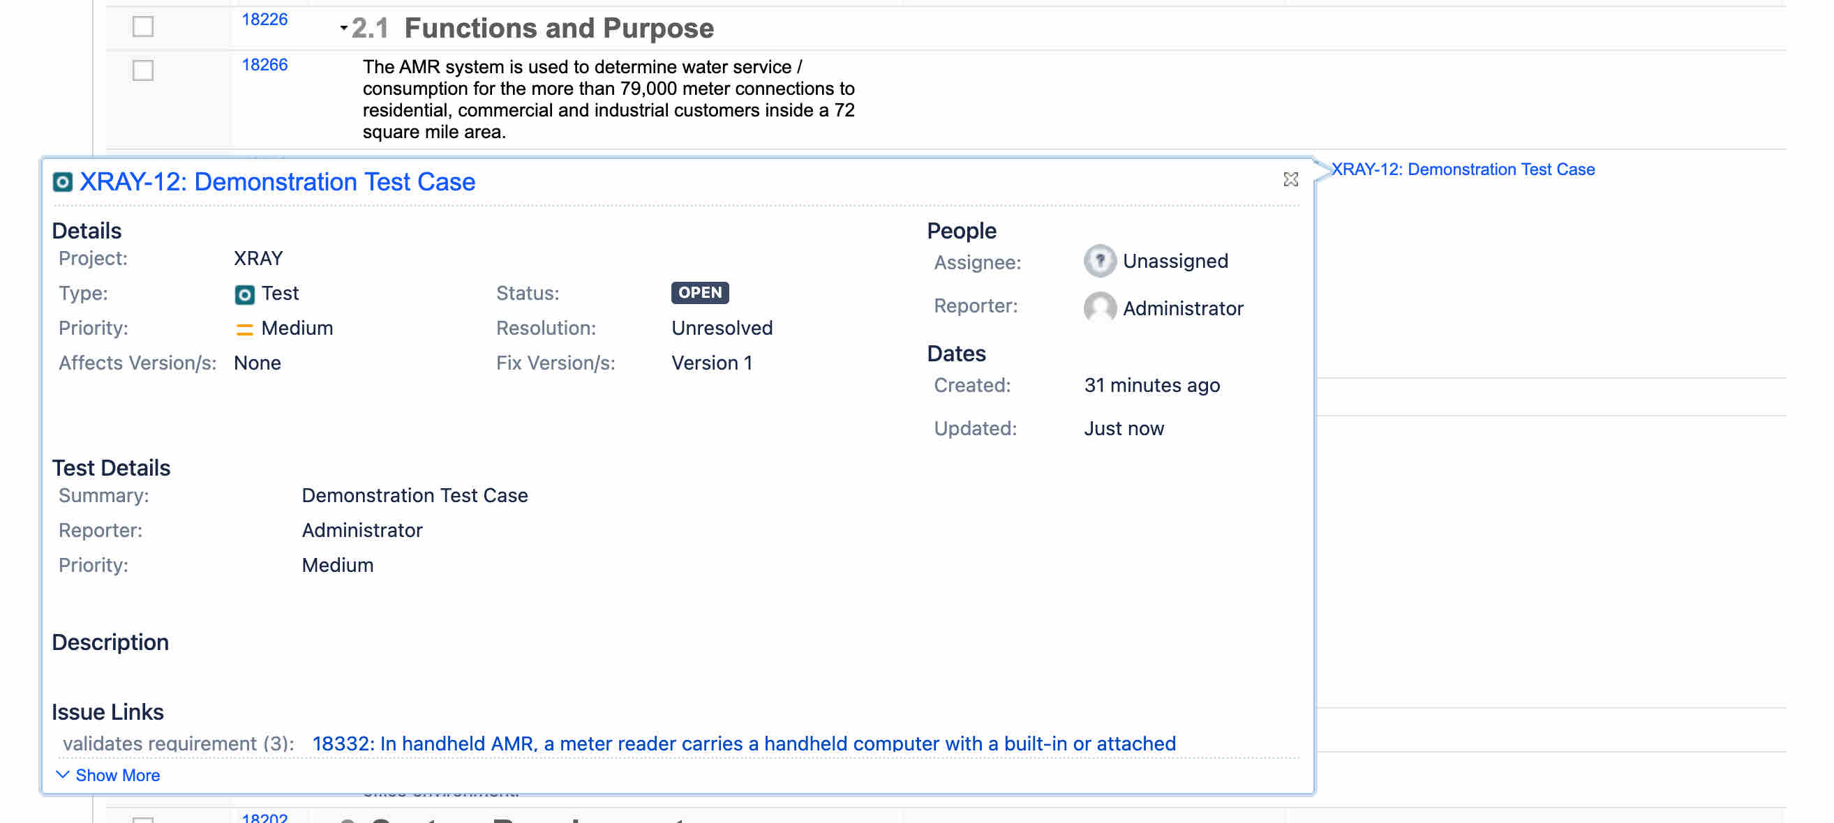The height and width of the screenshot is (823, 1834).
Task: Open requirement ID 18266 link
Action: pos(264,65)
